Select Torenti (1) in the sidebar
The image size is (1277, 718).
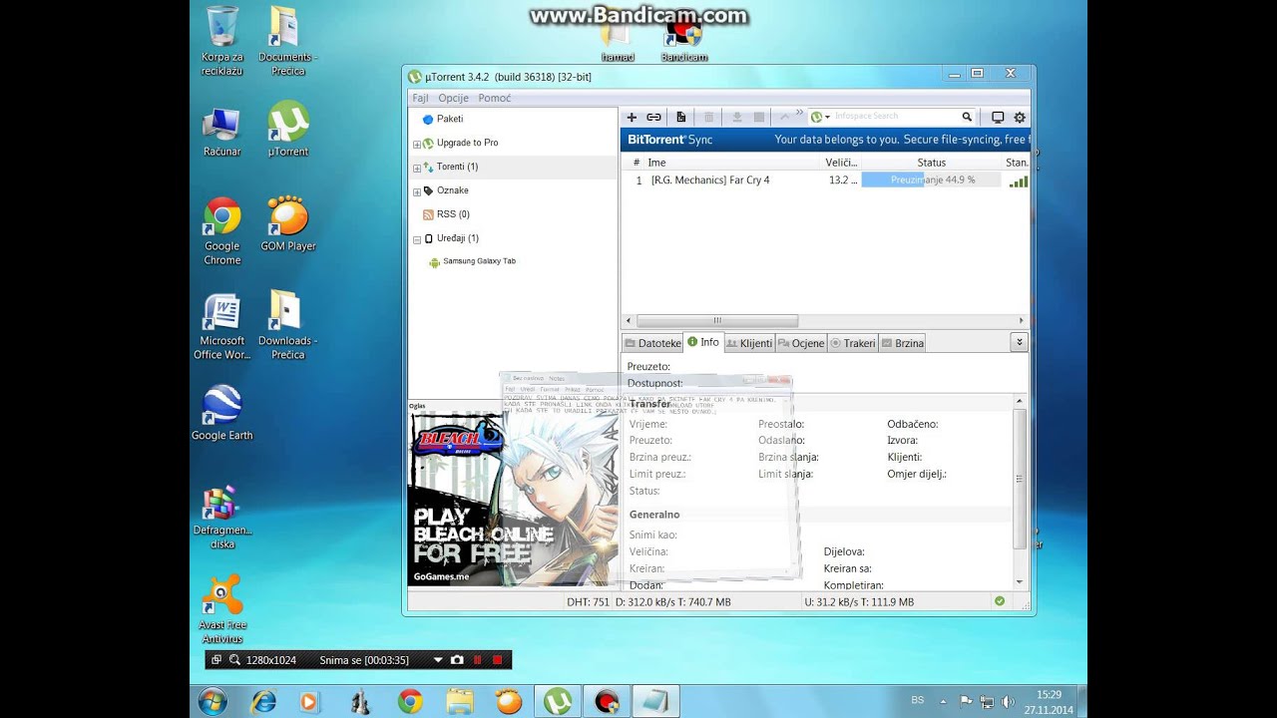pyautogui.click(x=457, y=167)
